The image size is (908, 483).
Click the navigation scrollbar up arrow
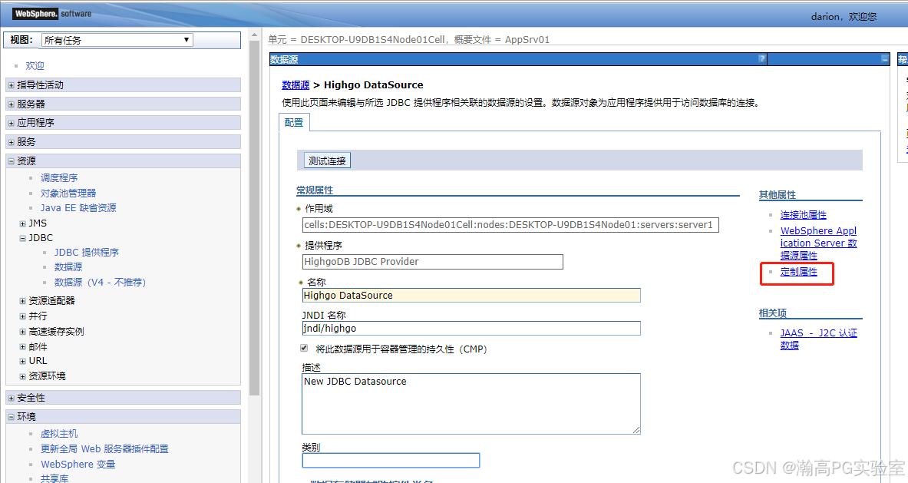254,35
